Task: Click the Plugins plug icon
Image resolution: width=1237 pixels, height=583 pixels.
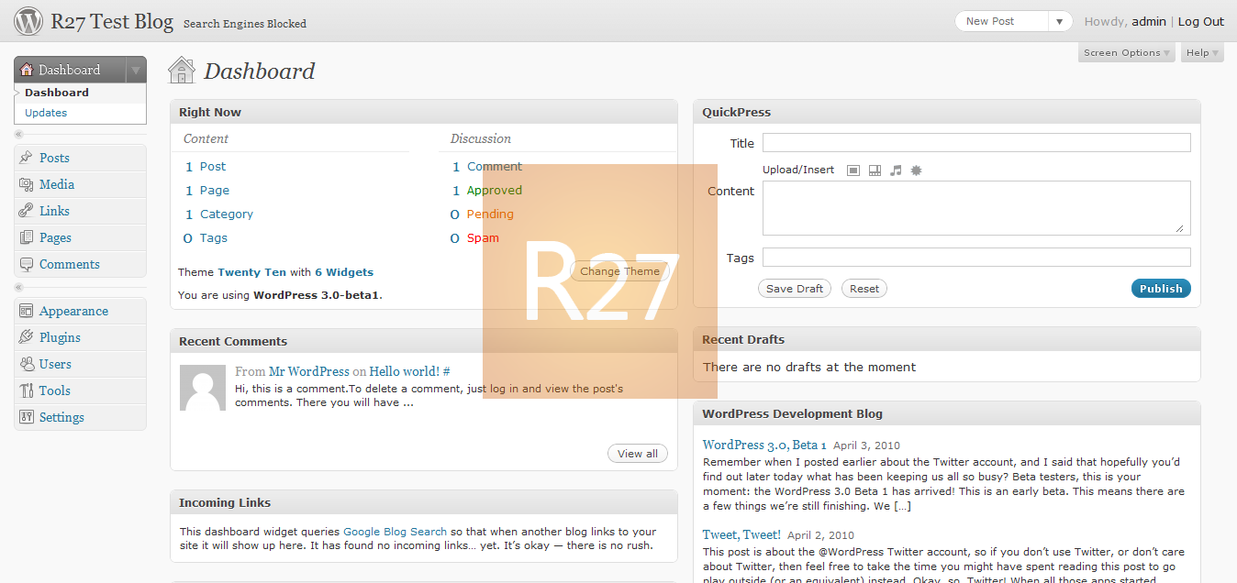Action: (x=26, y=337)
